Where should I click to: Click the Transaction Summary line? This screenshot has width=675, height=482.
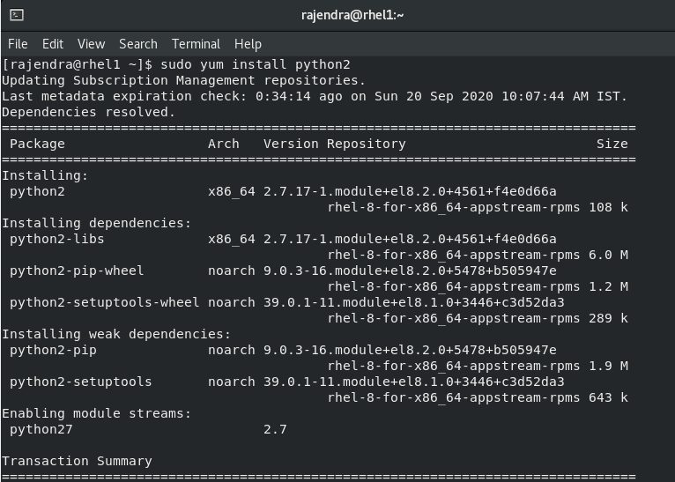pyautogui.click(x=77, y=461)
